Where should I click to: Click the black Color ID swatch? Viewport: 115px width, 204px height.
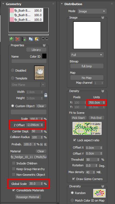(44, 56)
